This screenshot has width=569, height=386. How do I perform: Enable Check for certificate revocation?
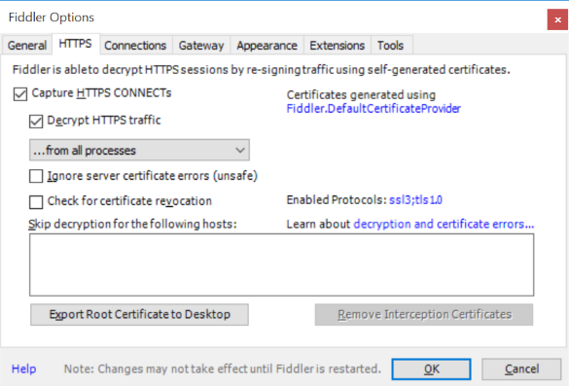click(36, 201)
